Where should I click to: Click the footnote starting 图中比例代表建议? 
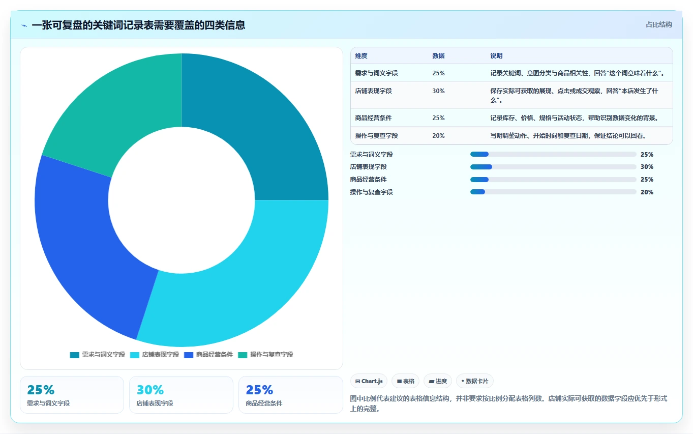(x=508, y=403)
